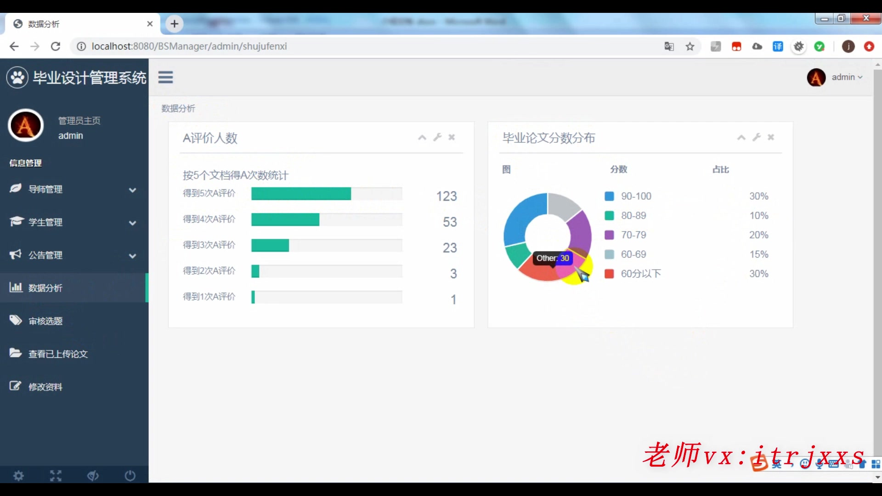Click the 80-89 green legend swatch
The width and height of the screenshot is (882, 496).
point(609,215)
